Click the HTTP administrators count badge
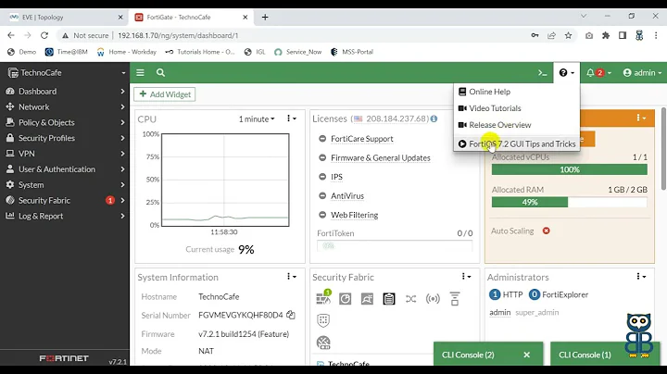Viewport: 667px width, 374px height. [x=495, y=294]
